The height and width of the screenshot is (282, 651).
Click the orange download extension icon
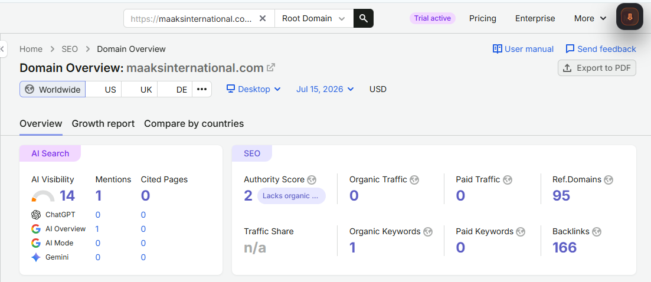(x=629, y=17)
